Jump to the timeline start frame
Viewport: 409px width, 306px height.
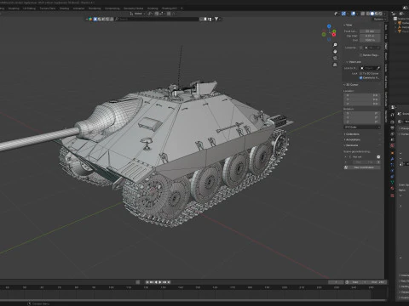coord(147,282)
